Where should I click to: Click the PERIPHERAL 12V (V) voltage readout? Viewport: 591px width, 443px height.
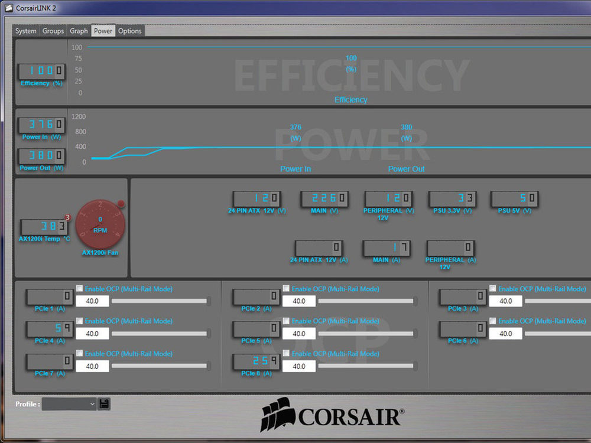[388, 198]
